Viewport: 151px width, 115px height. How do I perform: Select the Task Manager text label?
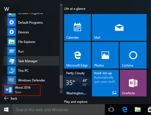28,61
